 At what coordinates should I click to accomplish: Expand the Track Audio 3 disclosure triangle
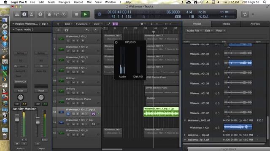tap(13, 29)
